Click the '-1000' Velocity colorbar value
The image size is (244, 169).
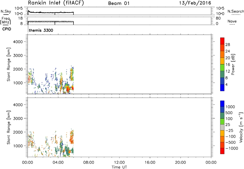click(232, 148)
